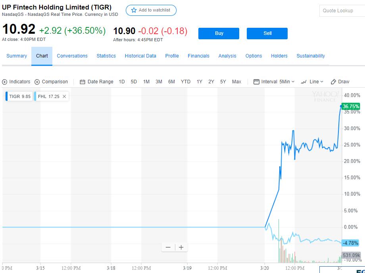
Task: Zoom in the chart with plus button
Action: (181, 247)
